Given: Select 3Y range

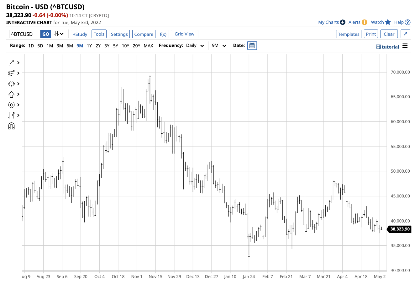Looking at the screenshot, I should (x=107, y=46).
